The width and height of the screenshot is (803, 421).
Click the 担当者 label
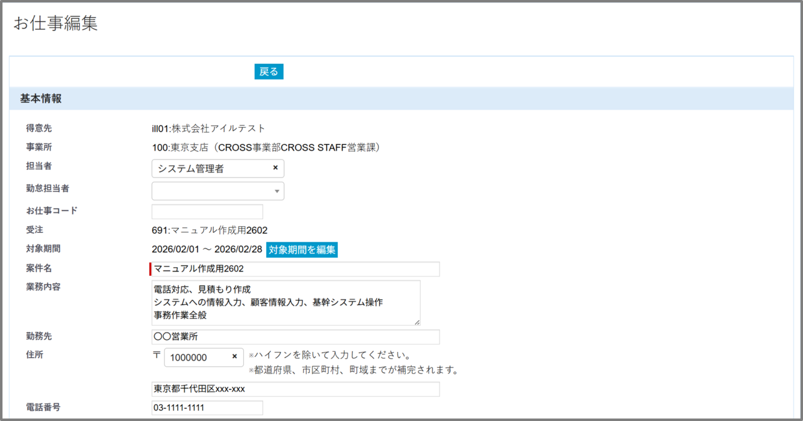pos(39,166)
